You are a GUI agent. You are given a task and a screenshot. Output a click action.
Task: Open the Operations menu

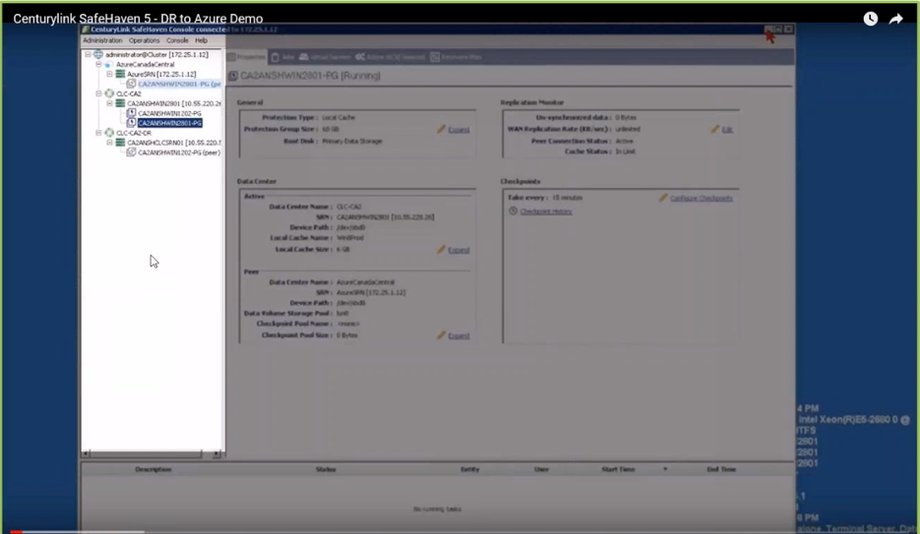click(144, 40)
